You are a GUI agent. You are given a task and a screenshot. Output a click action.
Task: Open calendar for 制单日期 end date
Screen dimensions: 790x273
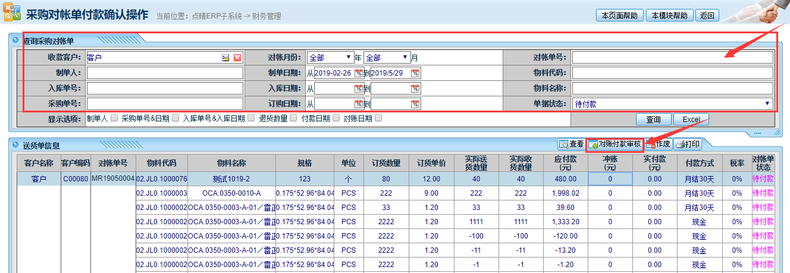point(415,73)
